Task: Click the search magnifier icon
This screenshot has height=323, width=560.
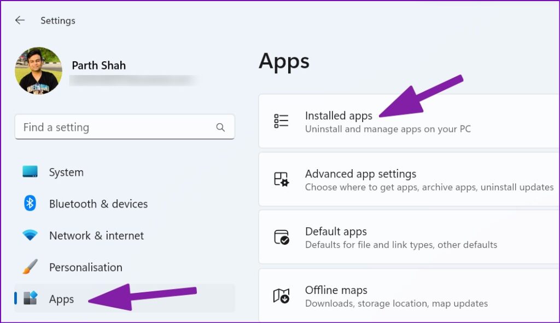Action: (x=220, y=126)
